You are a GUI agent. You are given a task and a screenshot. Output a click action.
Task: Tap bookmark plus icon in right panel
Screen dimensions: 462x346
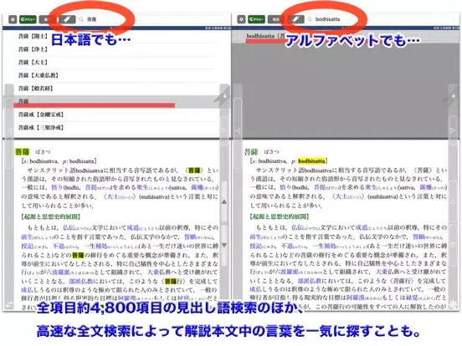[x=453, y=96]
